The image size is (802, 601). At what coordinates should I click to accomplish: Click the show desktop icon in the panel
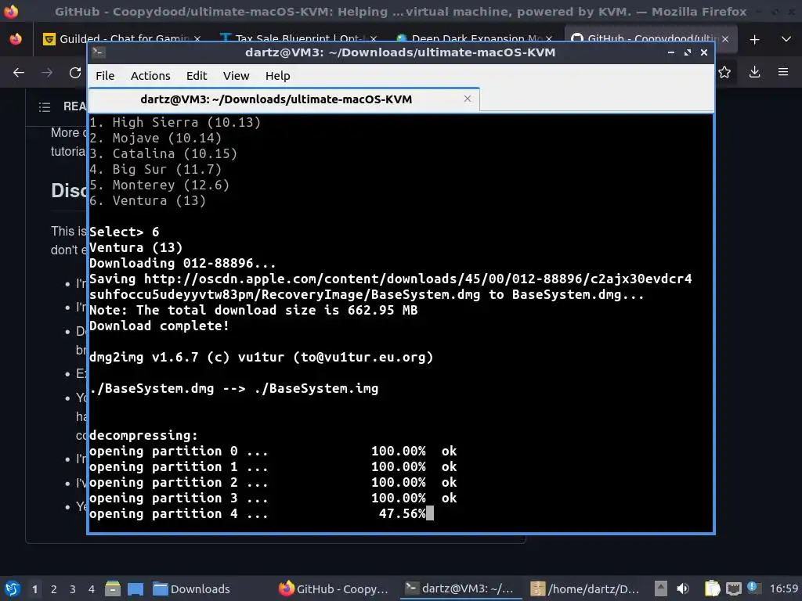[135, 588]
